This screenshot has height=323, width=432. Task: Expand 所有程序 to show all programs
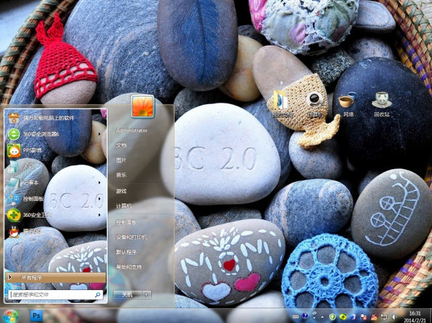55,277
